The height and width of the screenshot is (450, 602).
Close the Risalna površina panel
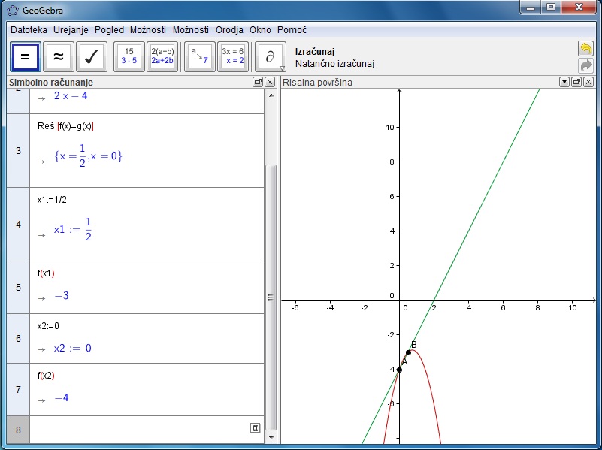[588, 82]
